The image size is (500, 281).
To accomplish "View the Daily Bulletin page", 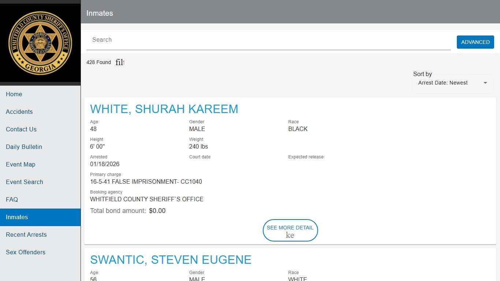I will [24, 147].
